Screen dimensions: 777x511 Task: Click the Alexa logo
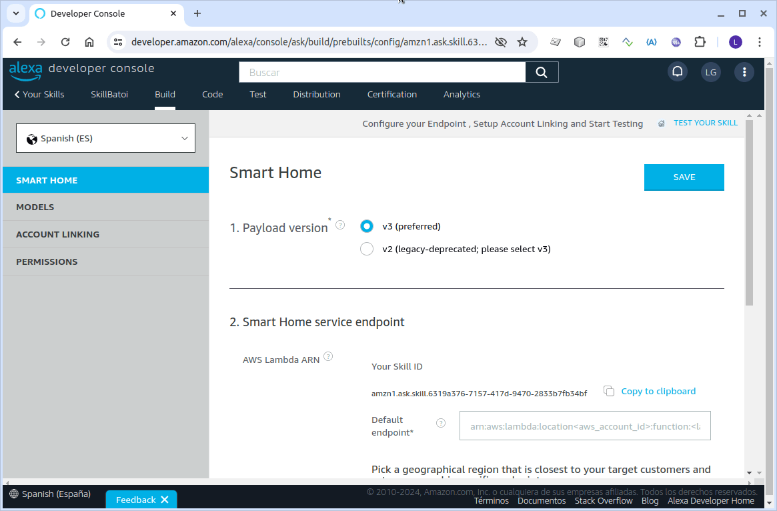[26, 71]
